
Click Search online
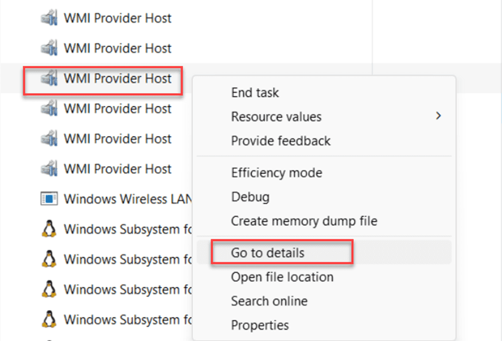[269, 301]
